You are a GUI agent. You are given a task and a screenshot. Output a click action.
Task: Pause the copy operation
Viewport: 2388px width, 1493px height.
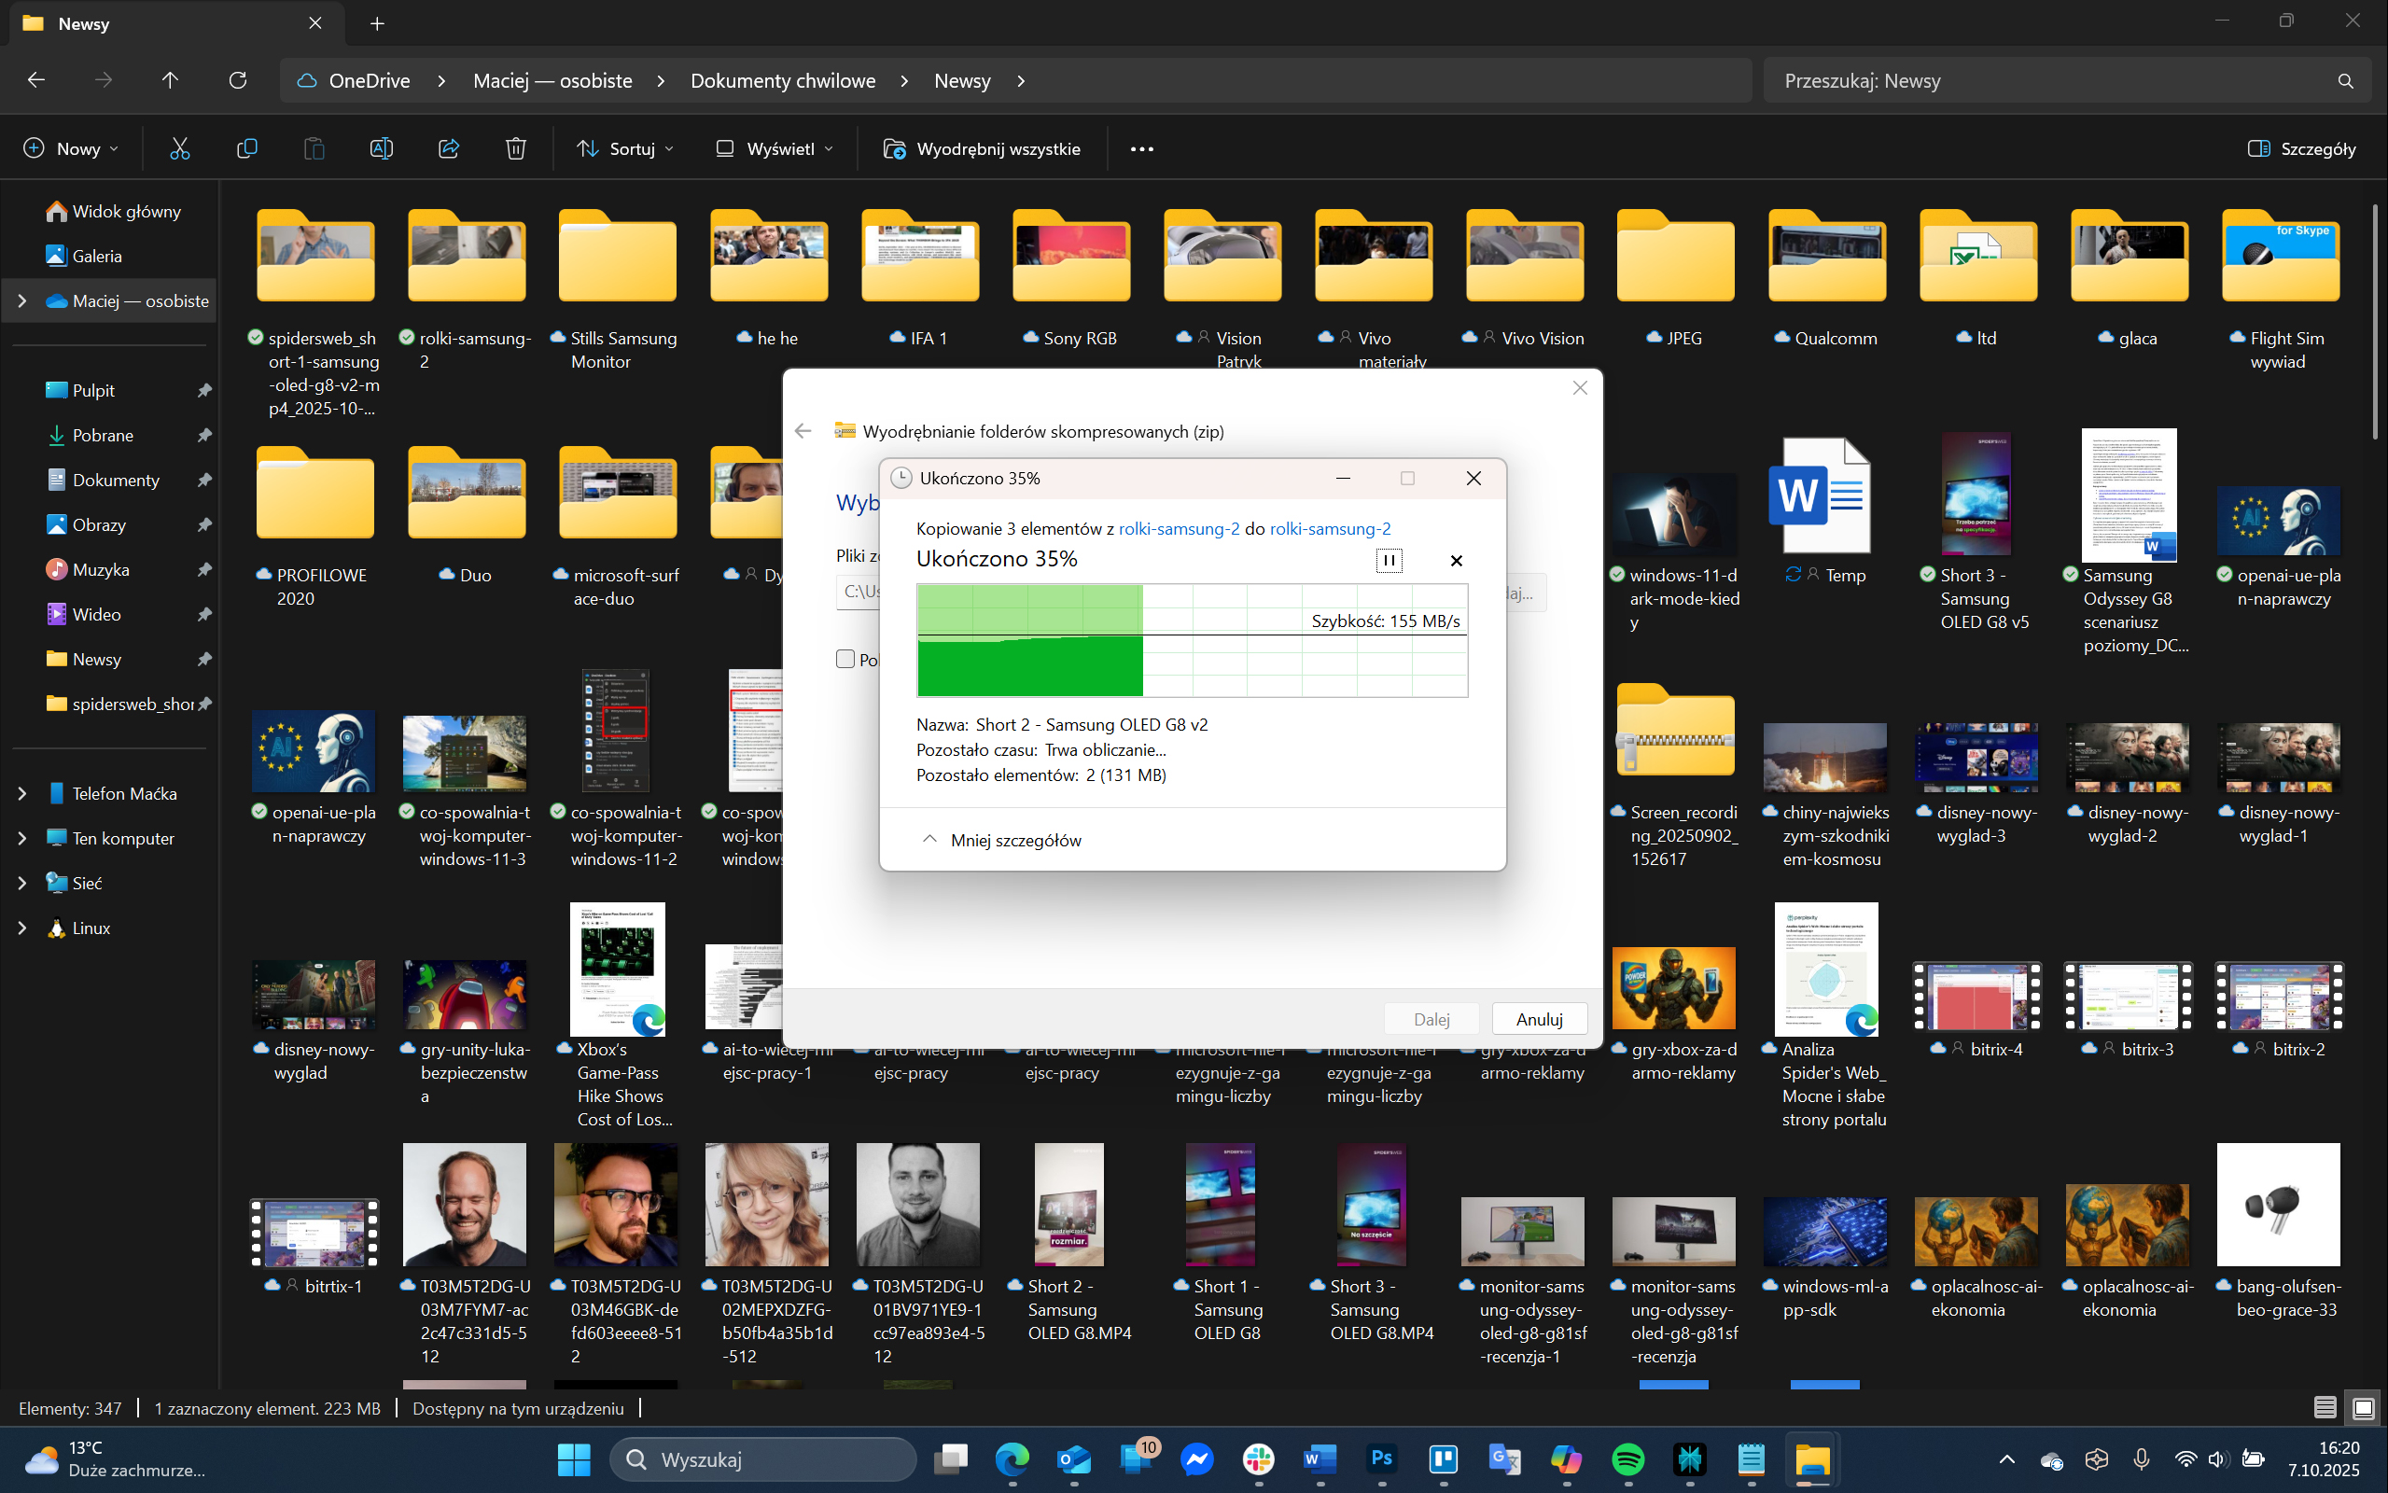pos(1388,561)
